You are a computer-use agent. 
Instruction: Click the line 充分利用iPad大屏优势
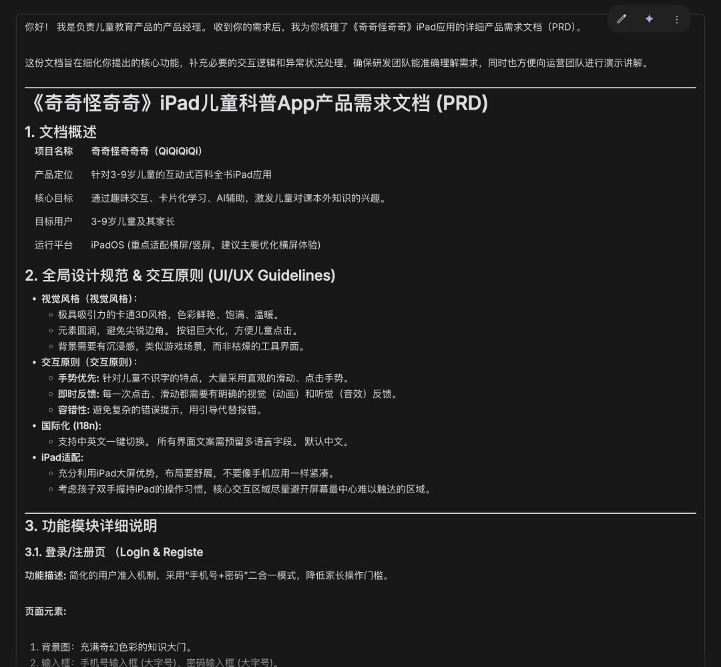(x=197, y=473)
